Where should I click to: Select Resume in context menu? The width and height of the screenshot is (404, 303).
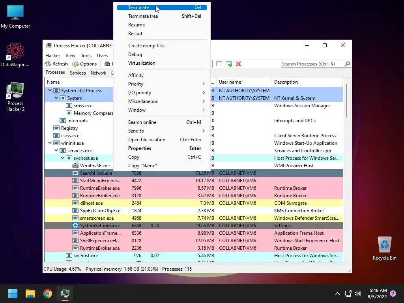[162, 25]
